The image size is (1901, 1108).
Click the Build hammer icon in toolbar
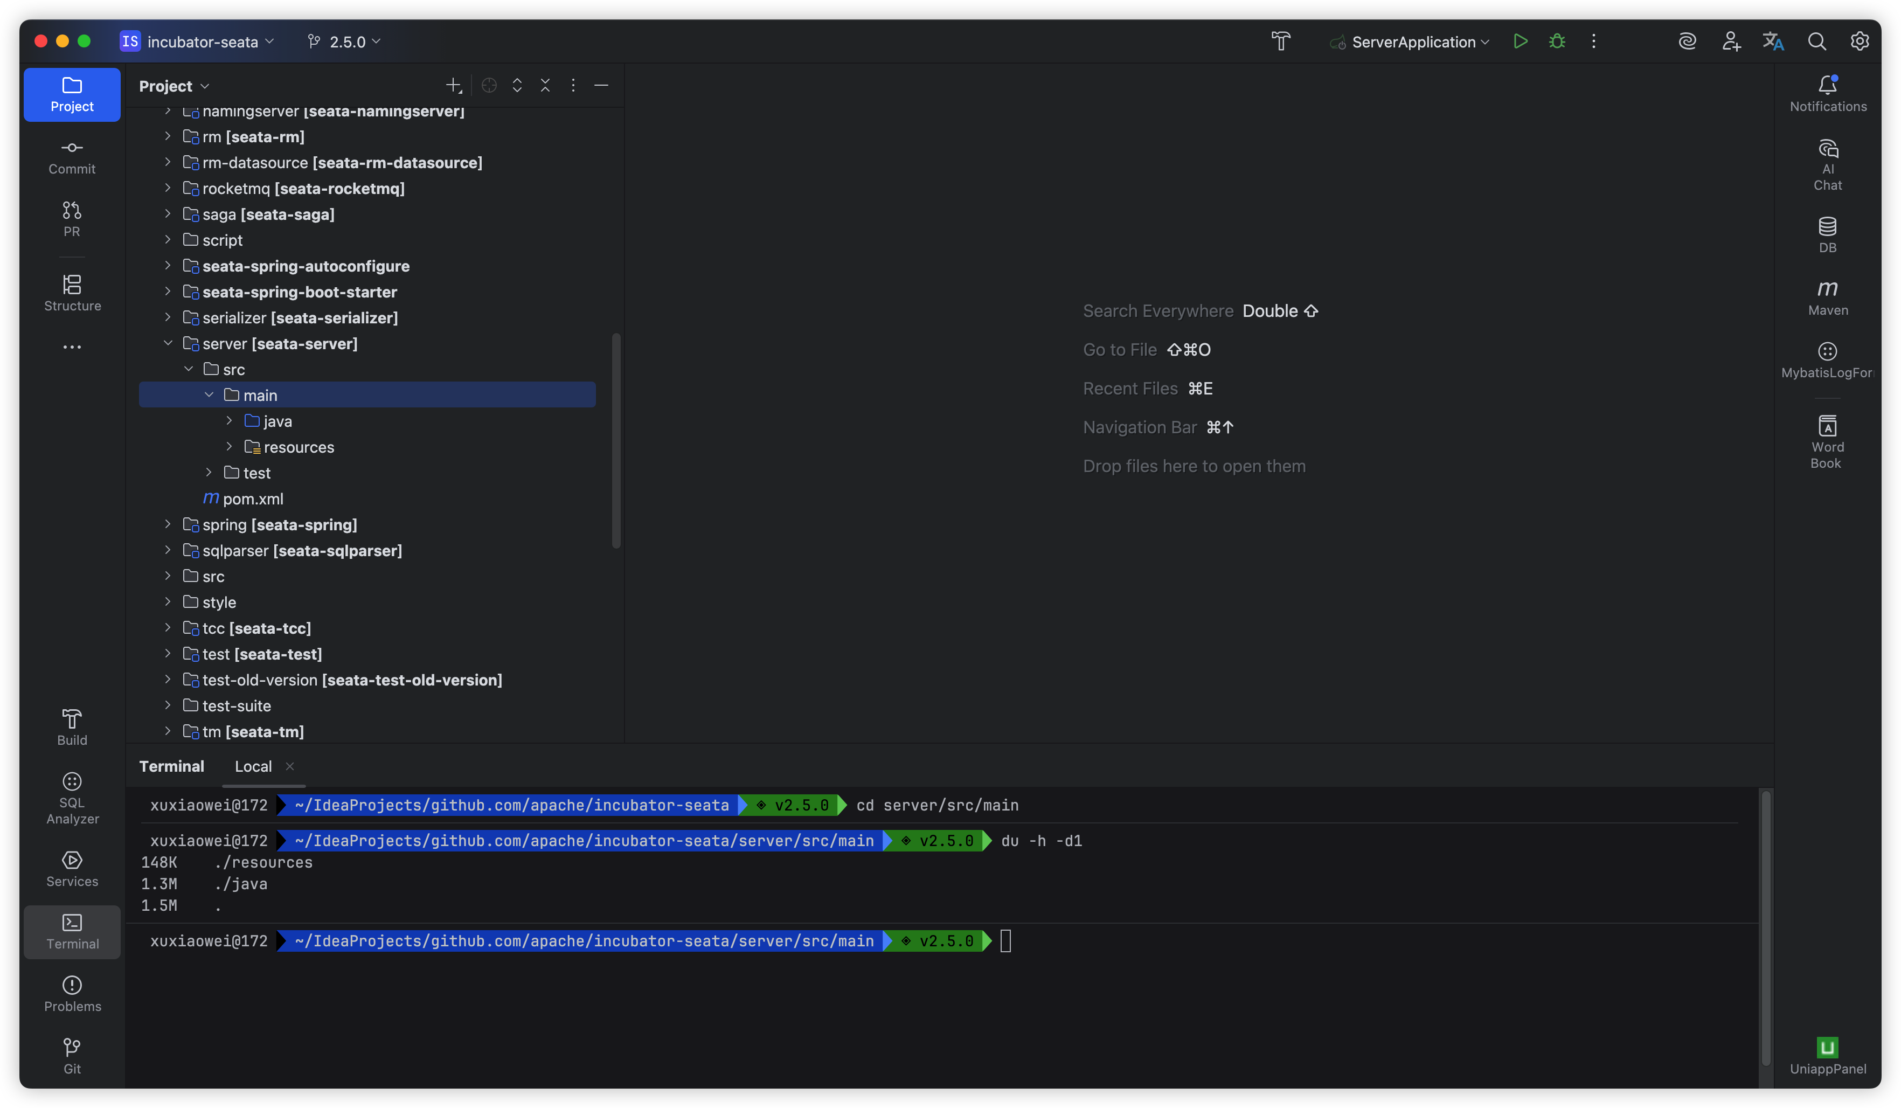pyautogui.click(x=1281, y=41)
